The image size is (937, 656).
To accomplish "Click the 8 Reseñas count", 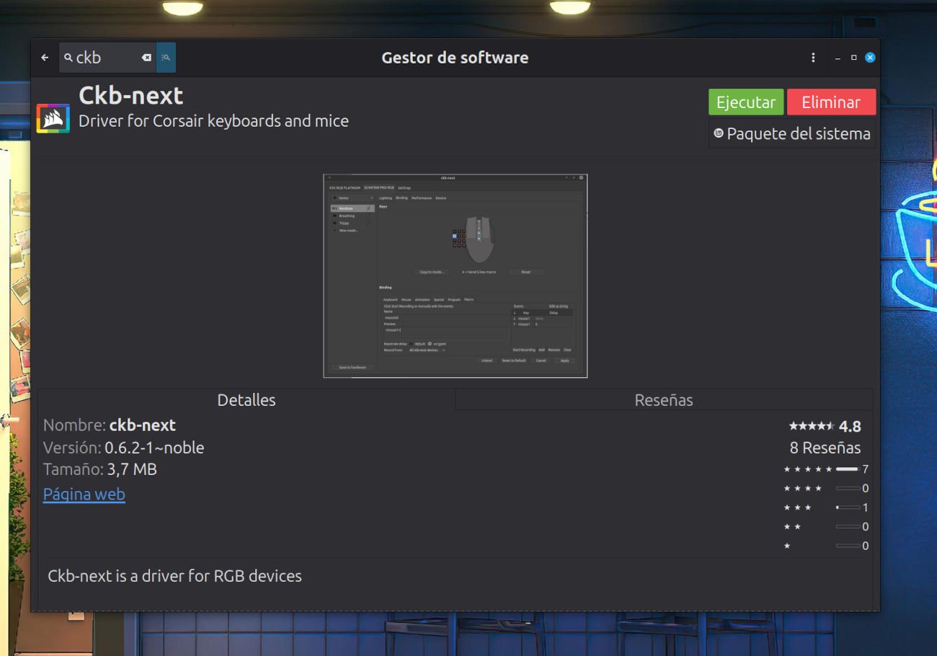I will pos(827,448).
